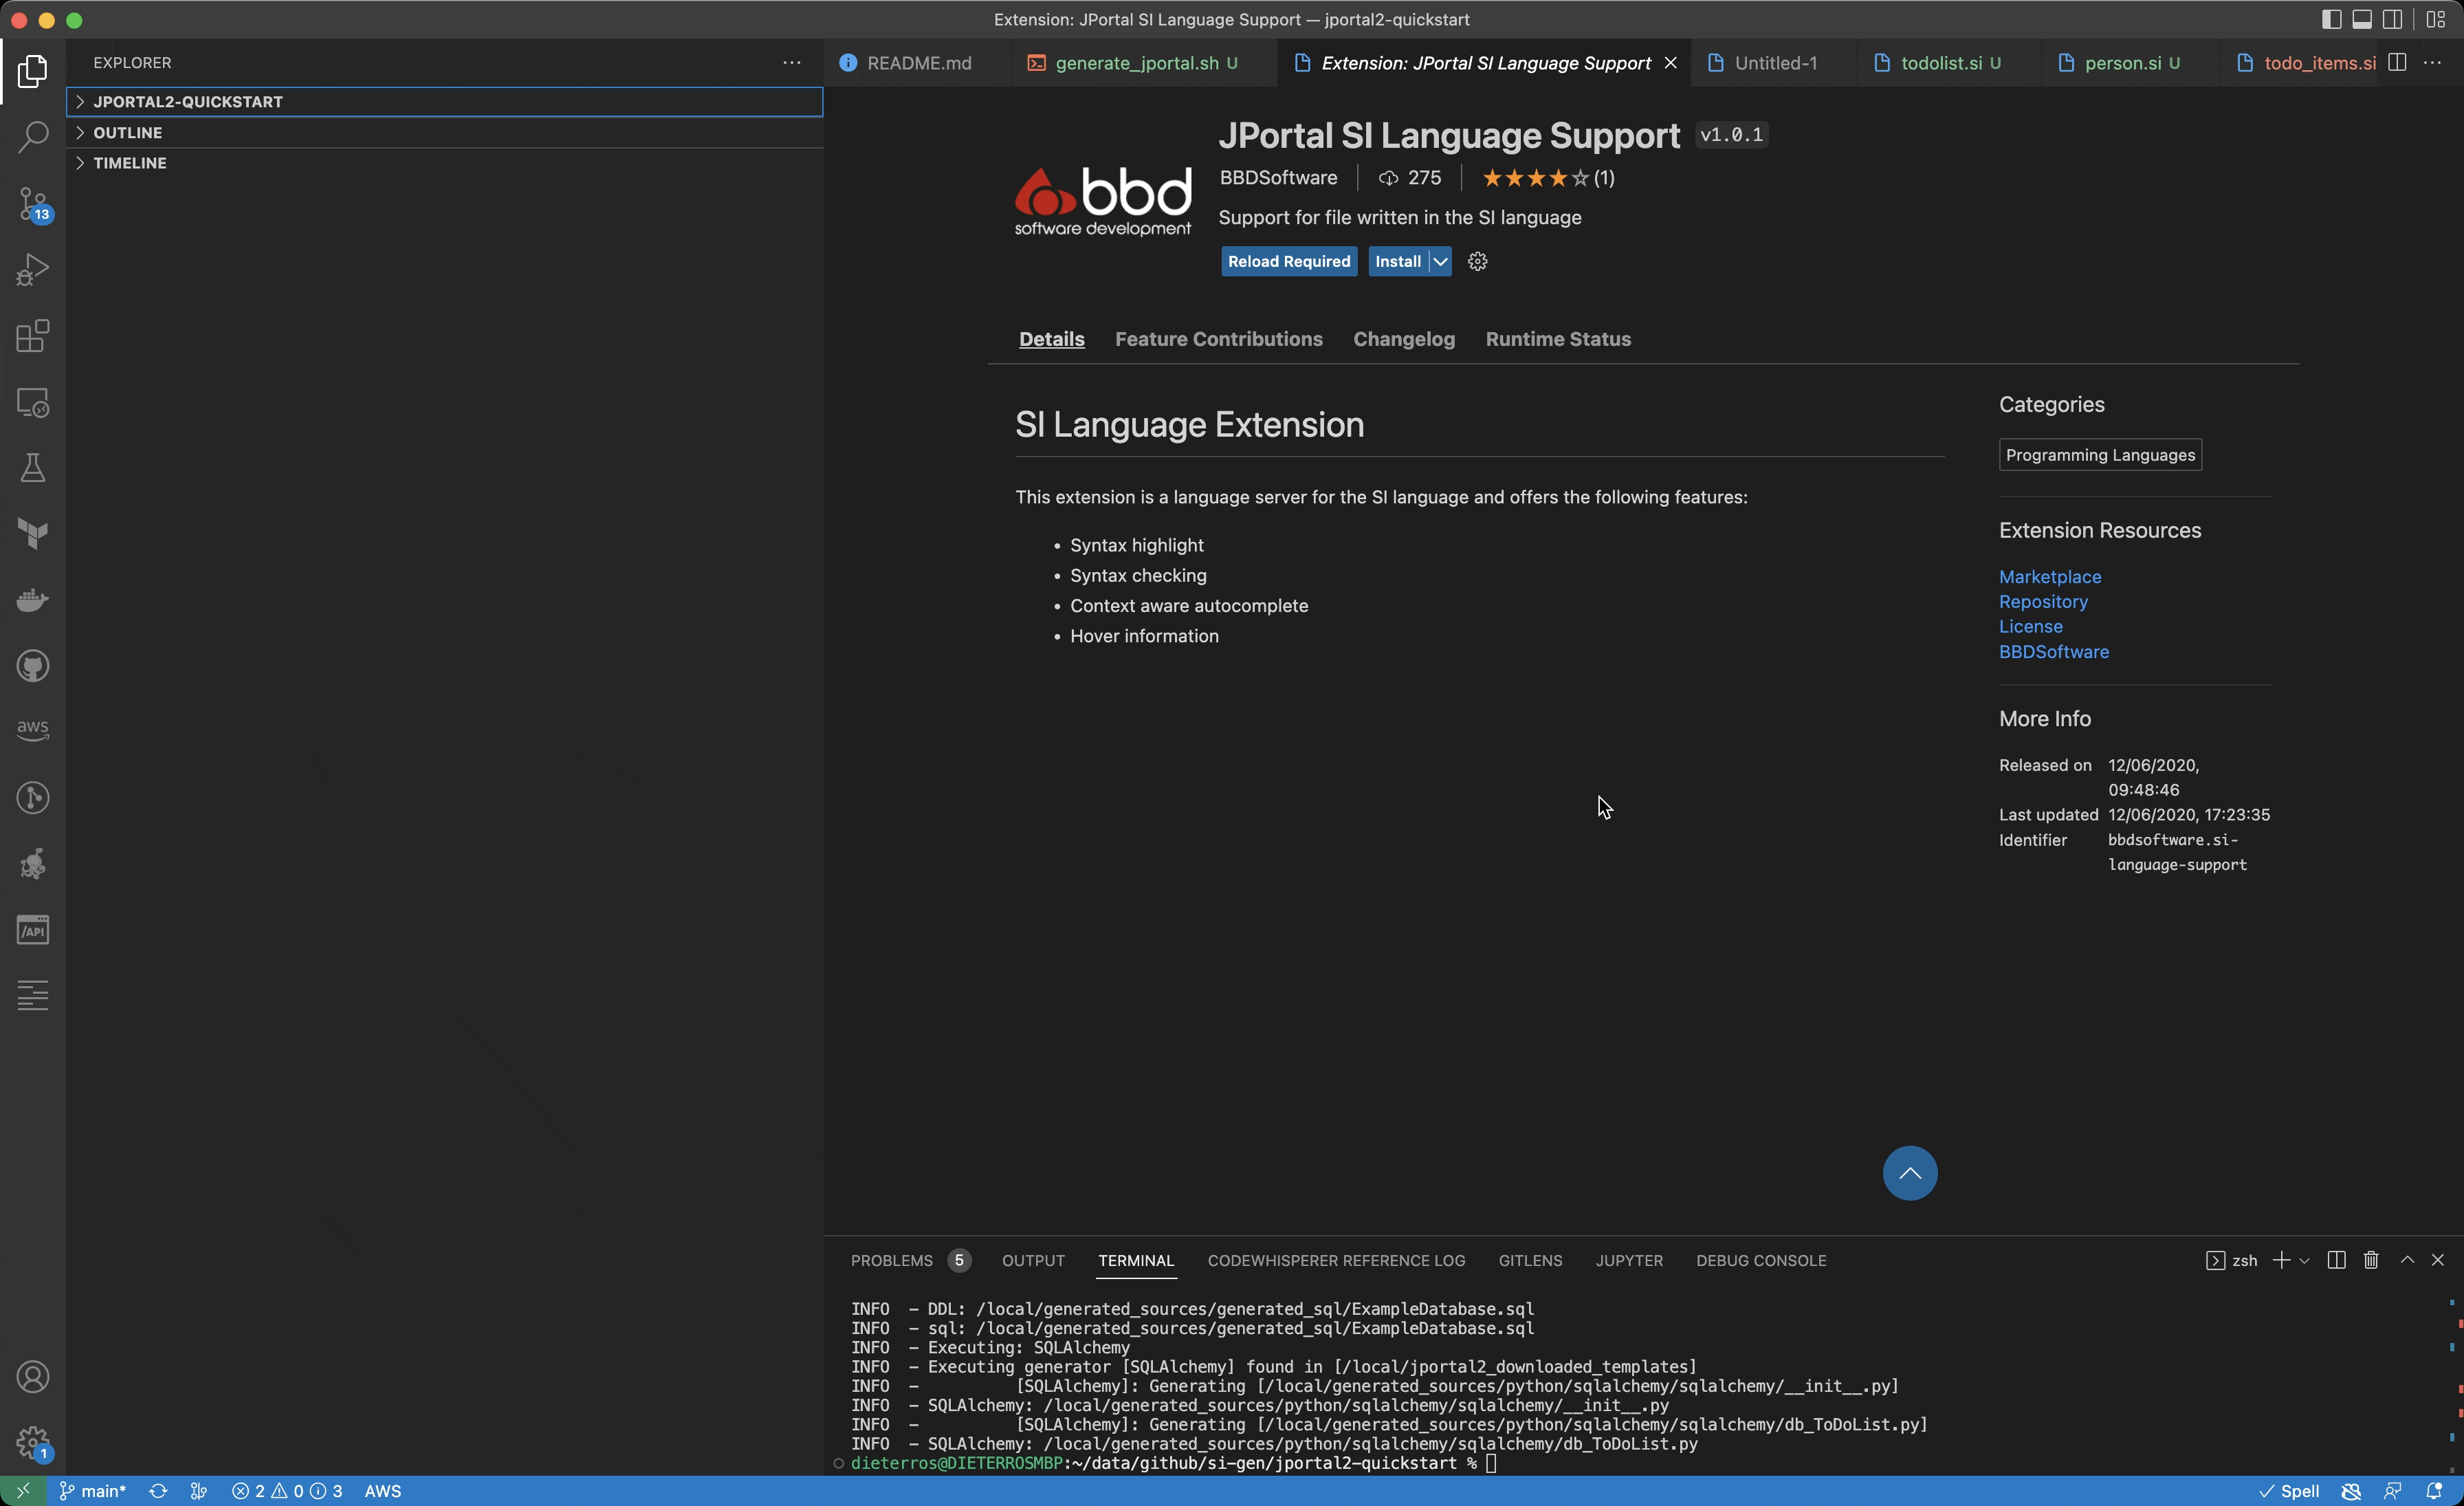Switch to the Feature Contributions tab
This screenshot has height=1506, width=2464.
[x=1218, y=339]
